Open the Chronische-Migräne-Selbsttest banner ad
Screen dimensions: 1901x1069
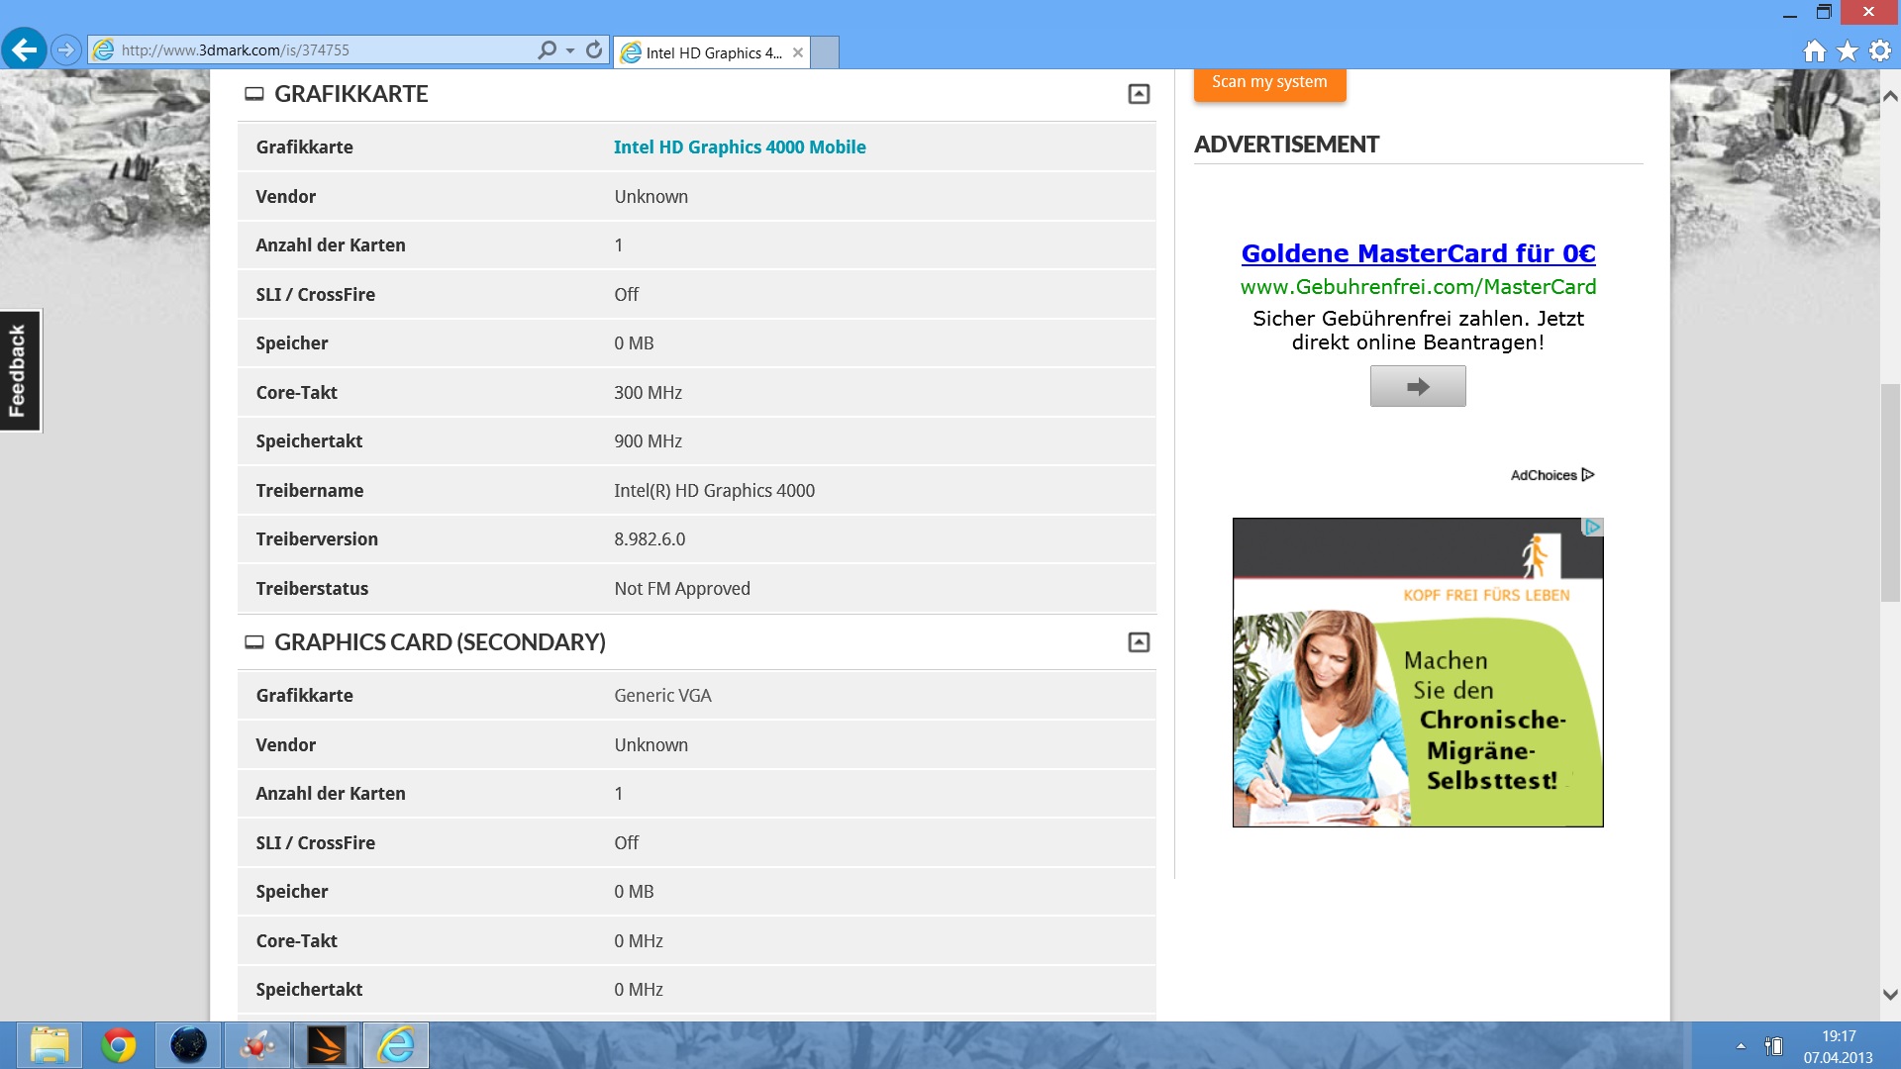click(x=1418, y=672)
